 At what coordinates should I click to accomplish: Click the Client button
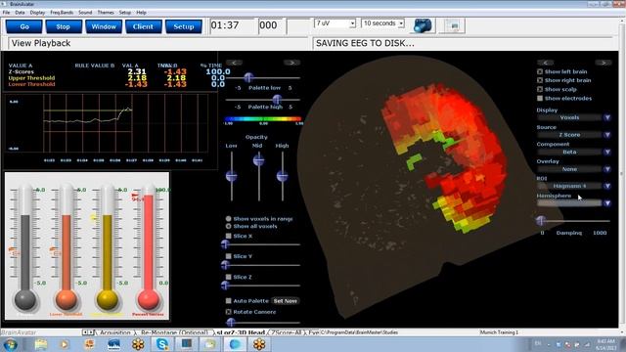143,26
